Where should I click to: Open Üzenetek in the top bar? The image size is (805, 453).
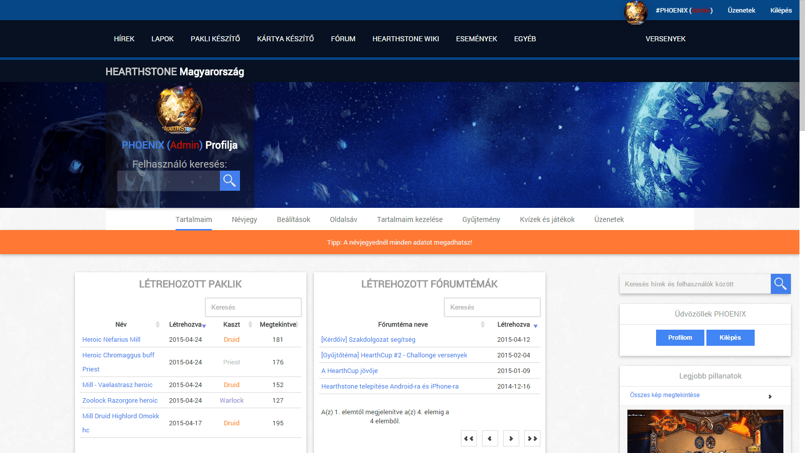pyautogui.click(x=742, y=10)
